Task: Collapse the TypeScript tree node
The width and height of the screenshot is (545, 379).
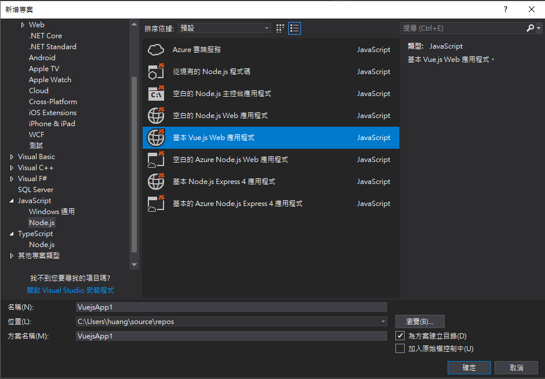Action: 12,234
